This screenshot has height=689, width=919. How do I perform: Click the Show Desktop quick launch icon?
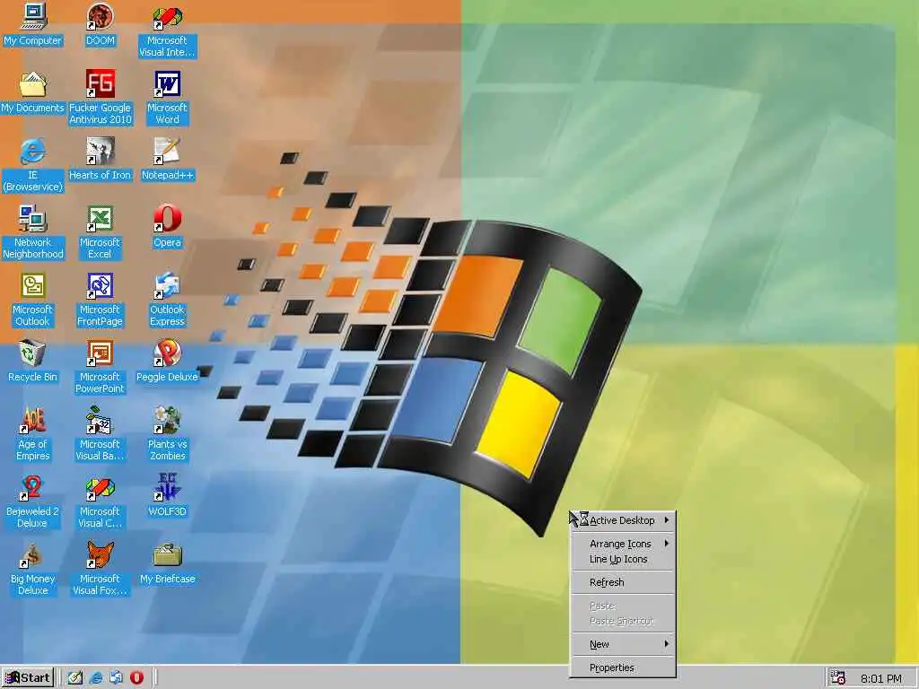(x=75, y=678)
